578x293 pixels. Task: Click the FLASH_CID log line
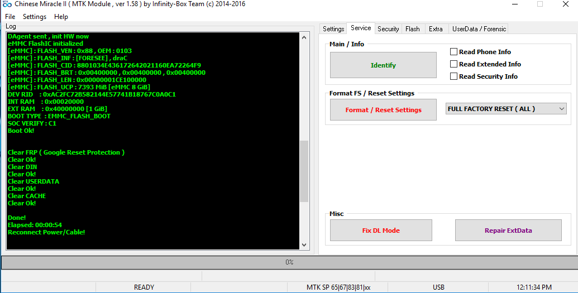click(x=104, y=65)
